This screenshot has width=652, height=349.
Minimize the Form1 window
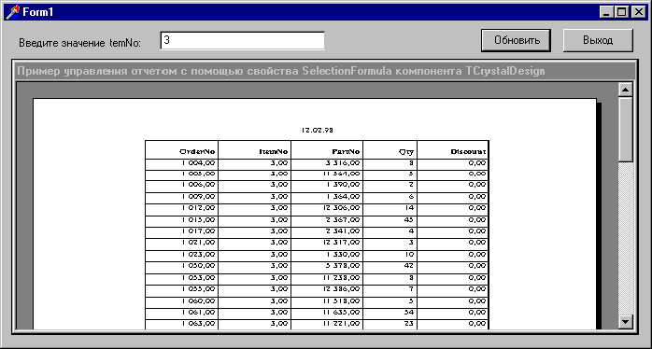click(606, 12)
